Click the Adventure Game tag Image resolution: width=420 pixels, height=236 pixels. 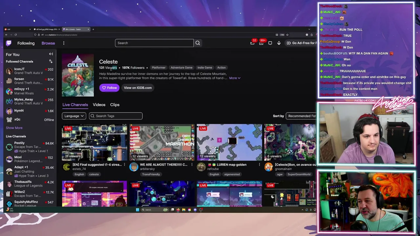click(181, 68)
